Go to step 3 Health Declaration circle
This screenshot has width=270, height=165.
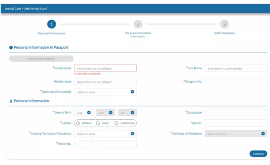tap(225, 24)
